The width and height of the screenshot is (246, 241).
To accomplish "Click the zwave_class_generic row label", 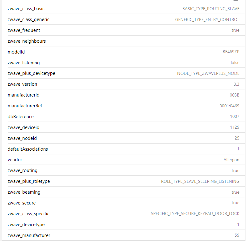I will pyautogui.click(x=28, y=19).
